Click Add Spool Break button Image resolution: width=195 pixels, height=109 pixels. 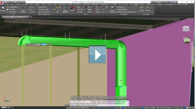[x=122, y=9]
